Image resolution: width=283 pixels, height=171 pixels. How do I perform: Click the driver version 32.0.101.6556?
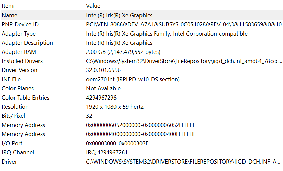coord(103,70)
